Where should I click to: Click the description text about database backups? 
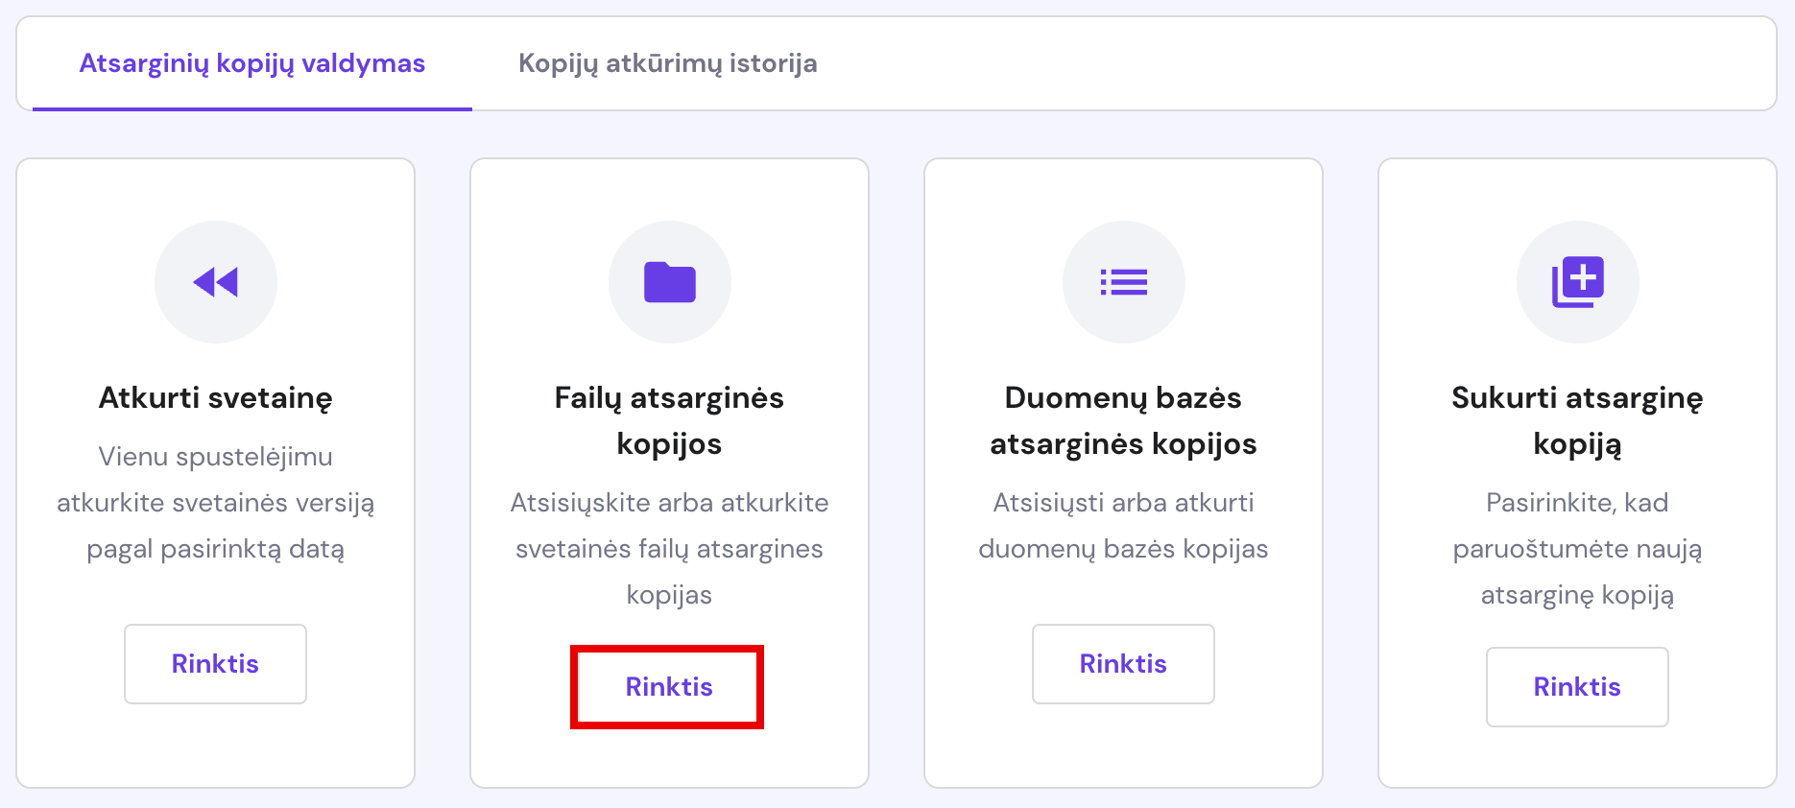click(x=1123, y=525)
